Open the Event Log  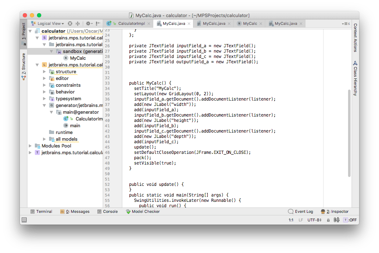pos(300,211)
